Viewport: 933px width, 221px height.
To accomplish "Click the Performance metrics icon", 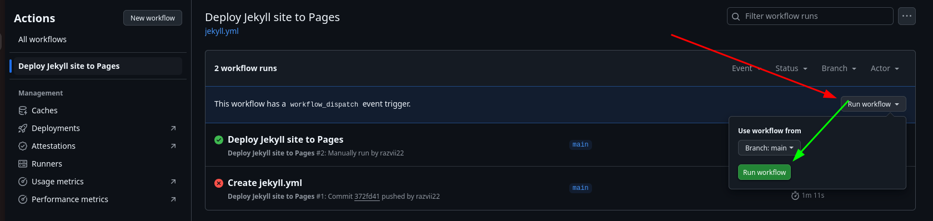I will click(x=23, y=199).
